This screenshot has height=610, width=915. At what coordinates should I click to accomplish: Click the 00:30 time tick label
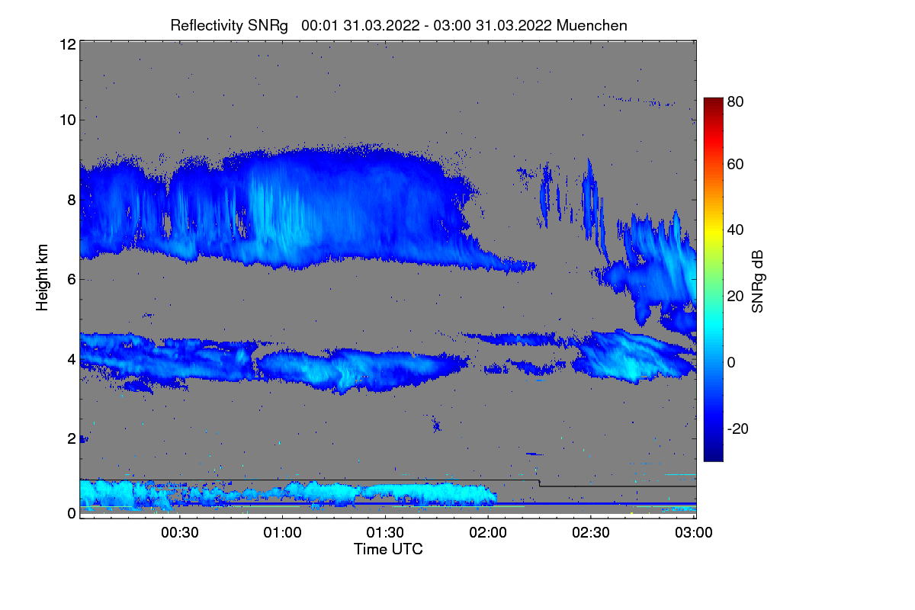click(x=179, y=532)
